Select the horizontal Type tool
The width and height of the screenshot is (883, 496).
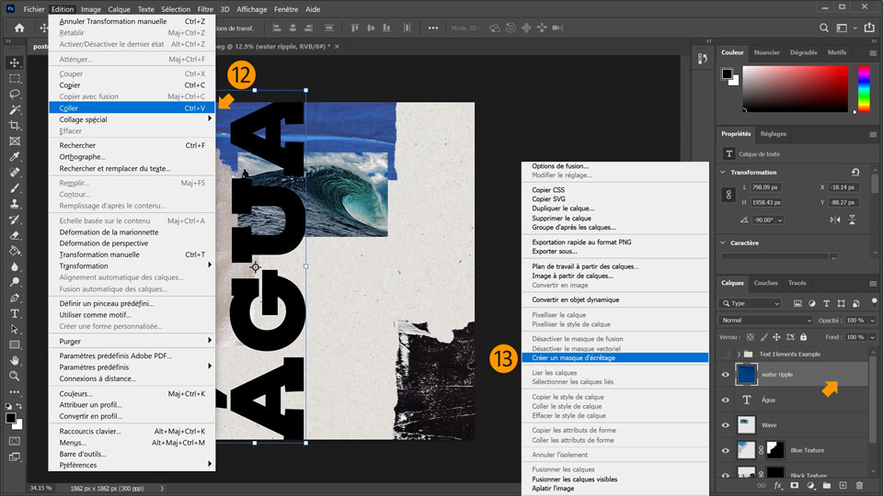click(15, 313)
